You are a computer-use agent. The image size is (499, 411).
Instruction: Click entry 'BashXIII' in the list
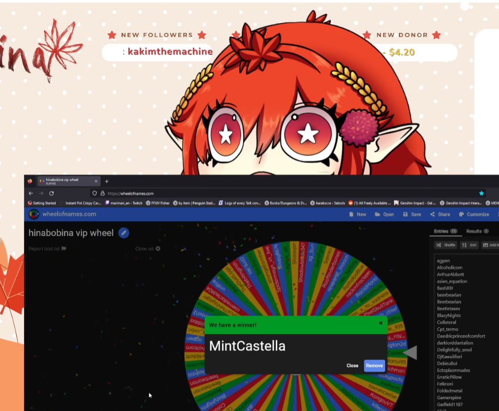[445, 288]
